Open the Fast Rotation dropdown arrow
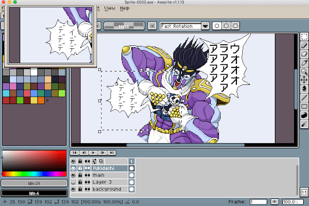The image size is (309, 206). [x=205, y=26]
